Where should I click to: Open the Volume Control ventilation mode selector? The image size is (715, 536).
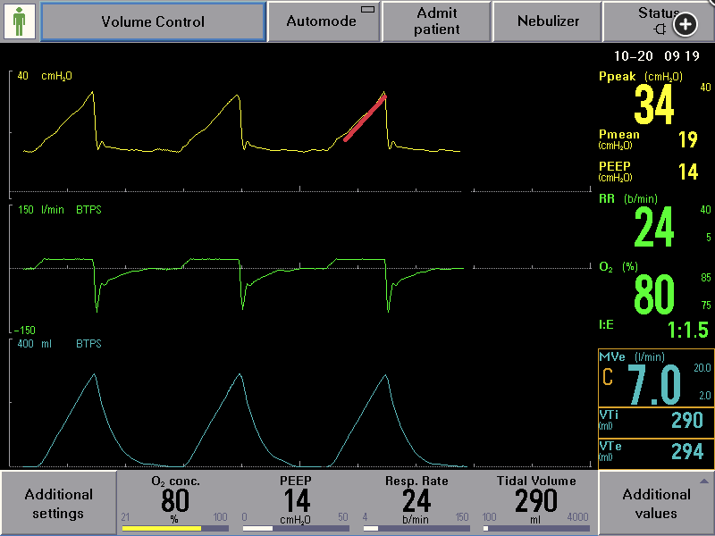pos(153,21)
